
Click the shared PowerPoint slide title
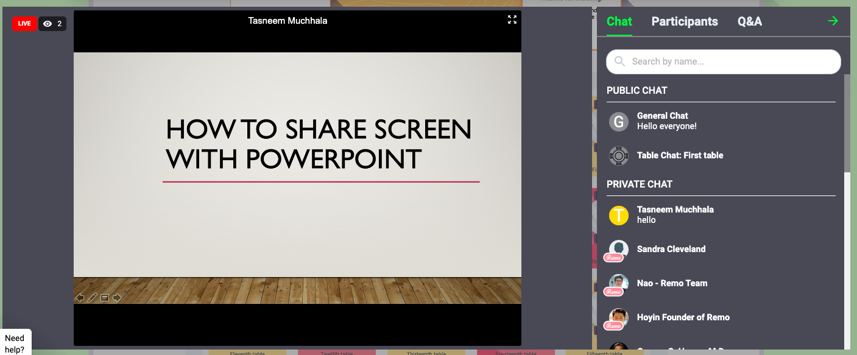[319, 144]
